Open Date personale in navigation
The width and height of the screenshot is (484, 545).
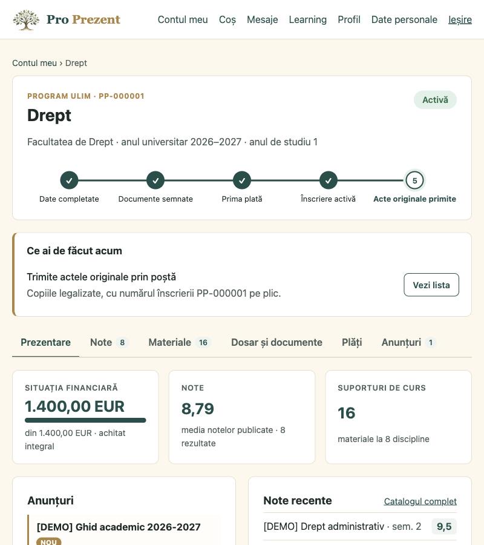coord(404,19)
